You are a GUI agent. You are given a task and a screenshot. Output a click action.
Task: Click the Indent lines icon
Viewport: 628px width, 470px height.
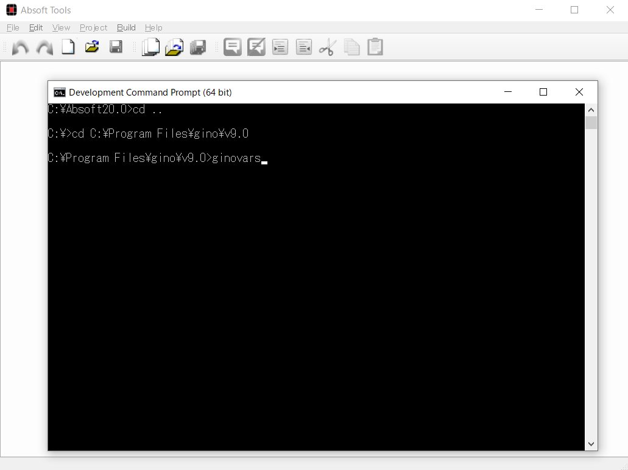pyautogui.click(x=280, y=47)
